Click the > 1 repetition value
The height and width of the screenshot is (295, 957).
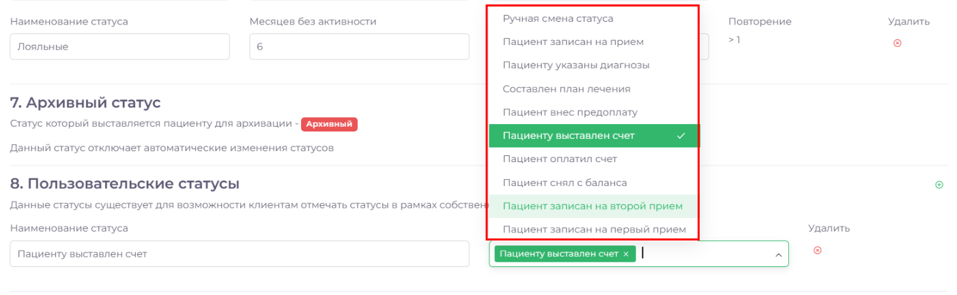coord(734,40)
